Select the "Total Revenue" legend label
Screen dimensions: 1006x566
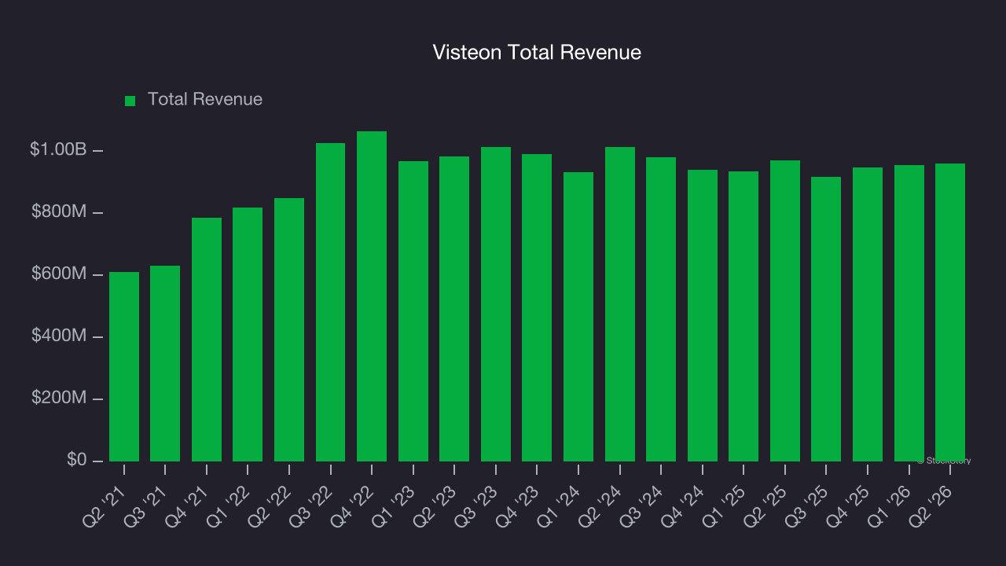(x=205, y=100)
